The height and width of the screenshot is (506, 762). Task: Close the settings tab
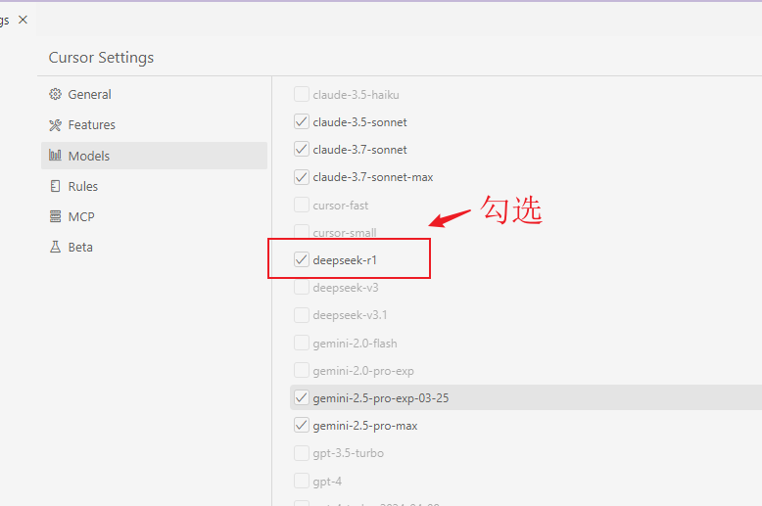[23, 20]
